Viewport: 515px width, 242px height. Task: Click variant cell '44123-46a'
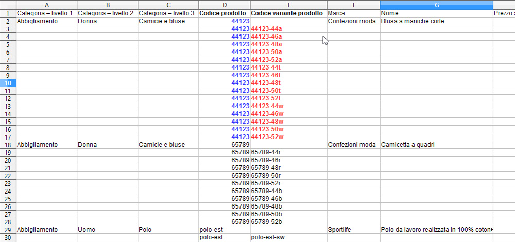coord(288,37)
